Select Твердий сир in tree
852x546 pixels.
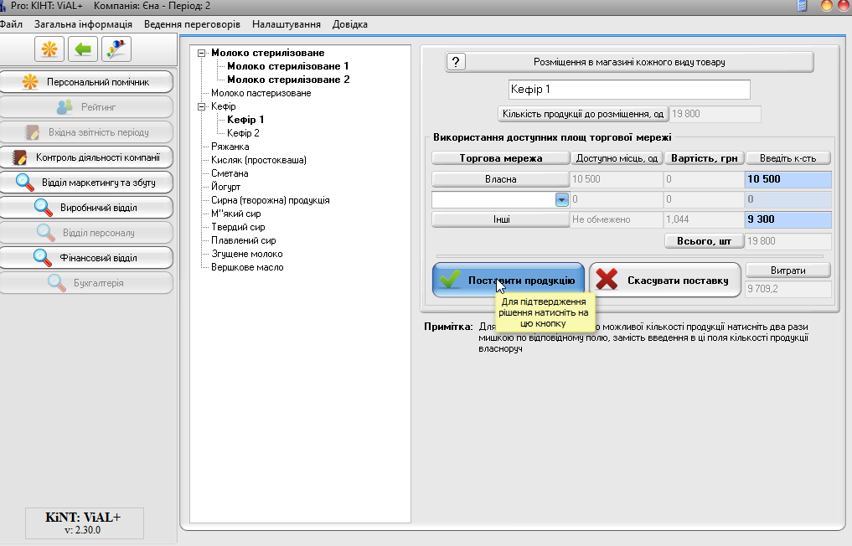238,227
